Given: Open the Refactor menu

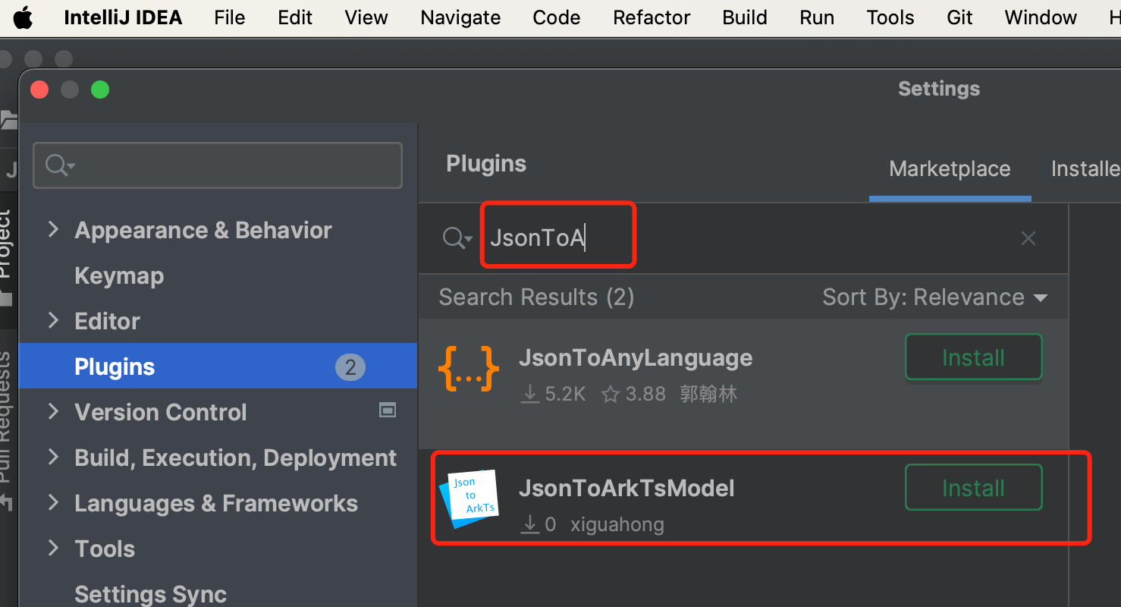Looking at the screenshot, I should point(652,17).
